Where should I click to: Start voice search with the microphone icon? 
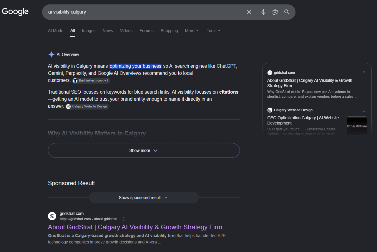click(263, 12)
